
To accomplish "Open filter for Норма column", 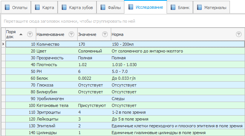I will click(x=239, y=34).
